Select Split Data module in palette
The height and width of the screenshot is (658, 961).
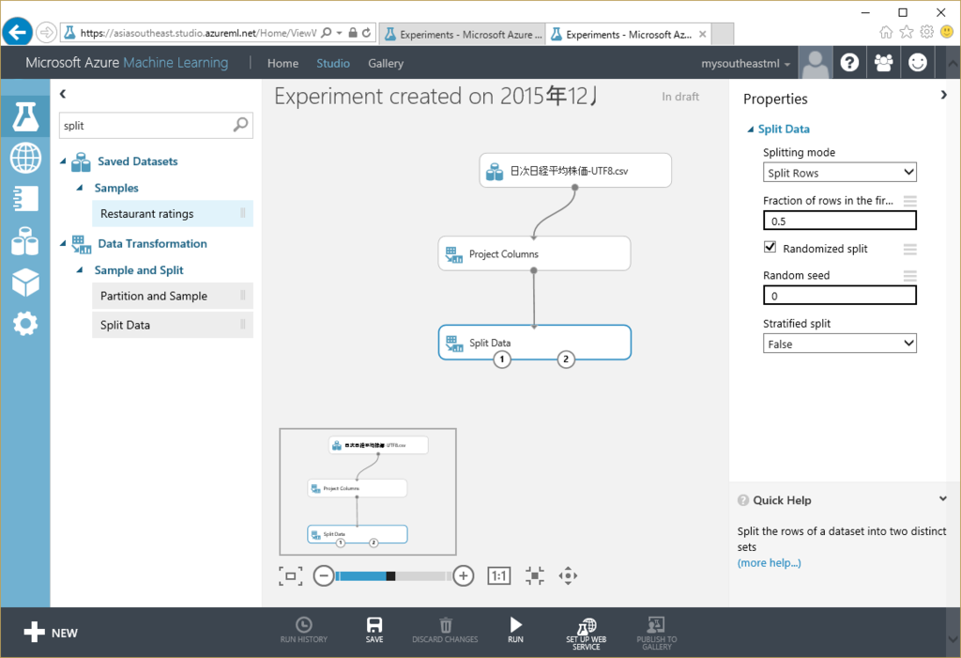[173, 325]
